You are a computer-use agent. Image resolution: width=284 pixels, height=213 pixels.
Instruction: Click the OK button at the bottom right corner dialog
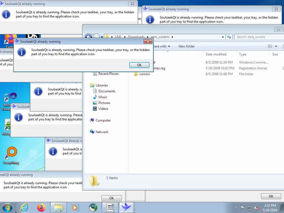(271, 196)
